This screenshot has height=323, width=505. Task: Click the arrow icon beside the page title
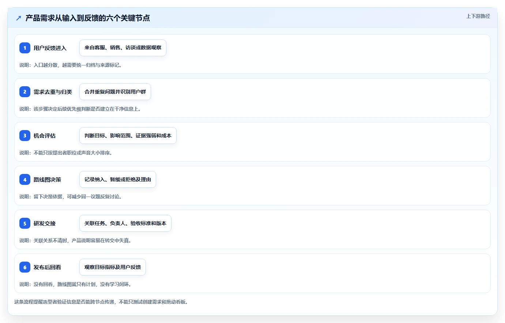(x=19, y=18)
